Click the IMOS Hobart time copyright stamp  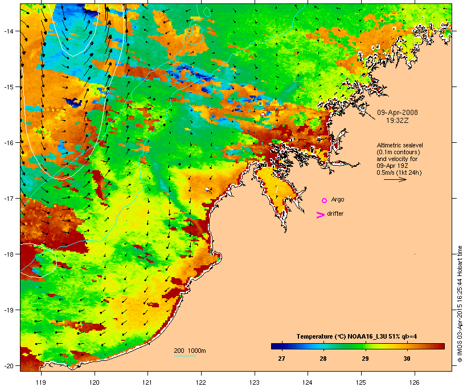460,304
